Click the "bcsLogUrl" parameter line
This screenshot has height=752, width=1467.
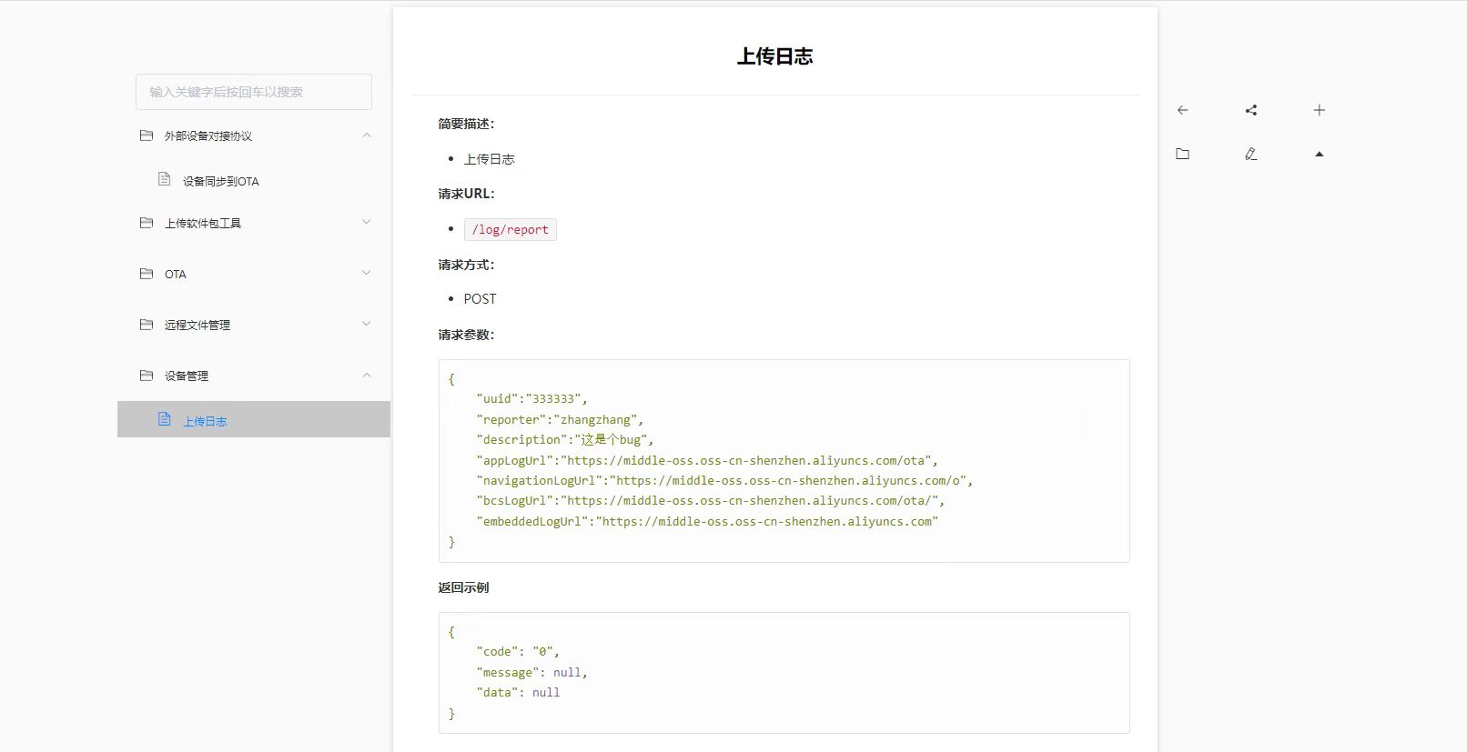pos(711,501)
